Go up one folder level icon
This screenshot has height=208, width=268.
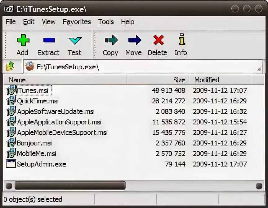pyautogui.click(x=10, y=66)
